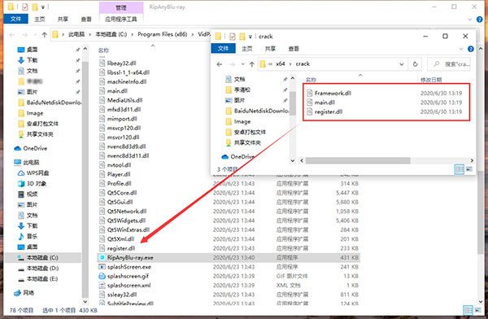Switch main window to details view button
Viewport: 488px width, 319px height.
click(x=468, y=310)
